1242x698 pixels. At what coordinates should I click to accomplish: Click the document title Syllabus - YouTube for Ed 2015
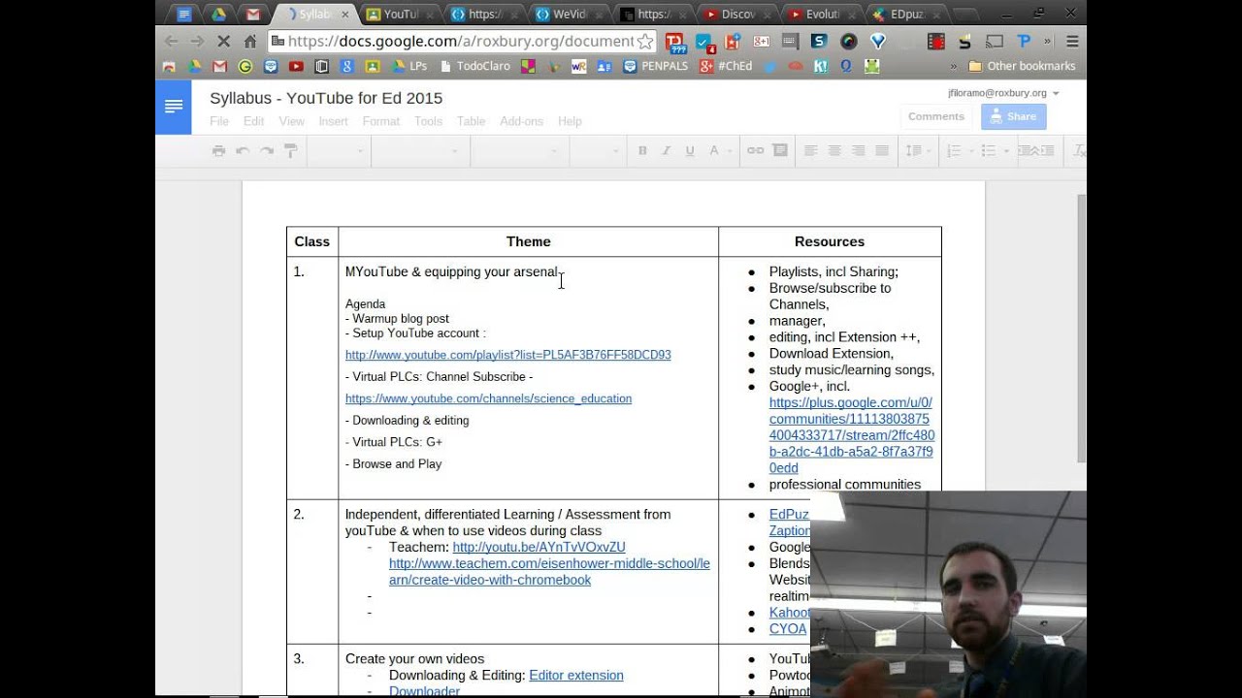point(326,98)
